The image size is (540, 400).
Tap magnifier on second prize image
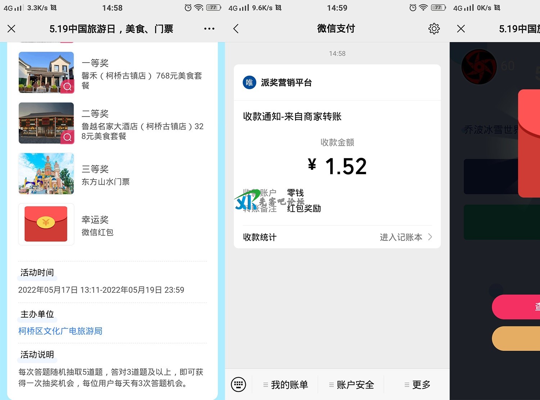pyautogui.click(x=67, y=137)
